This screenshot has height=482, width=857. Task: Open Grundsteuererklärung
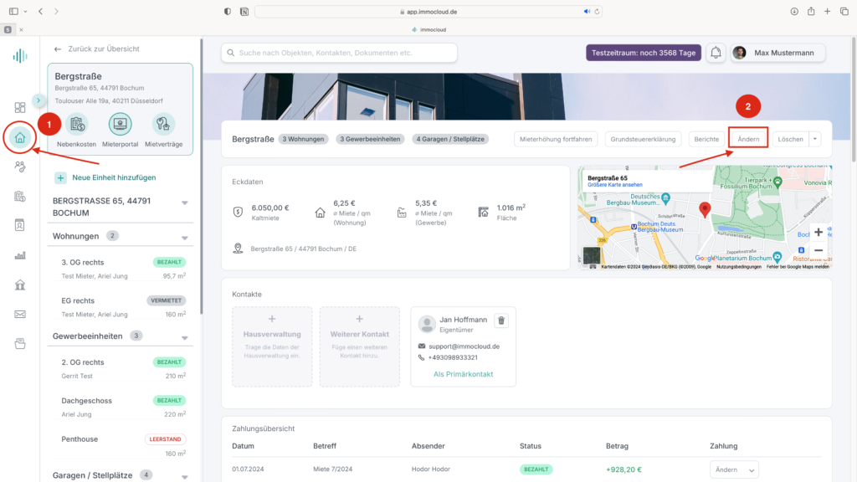pos(643,139)
